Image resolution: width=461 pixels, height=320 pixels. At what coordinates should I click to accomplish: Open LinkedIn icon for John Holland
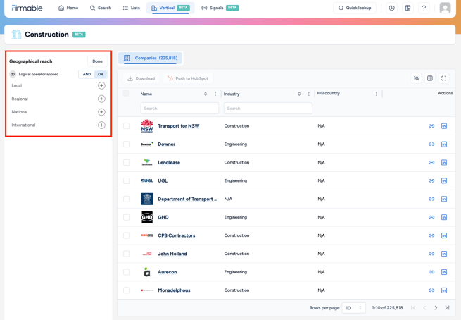click(x=444, y=254)
